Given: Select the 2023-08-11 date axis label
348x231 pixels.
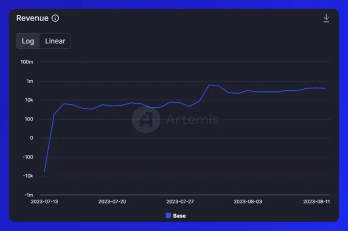Looking at the screenshot, I should click(x=317, y=202).
